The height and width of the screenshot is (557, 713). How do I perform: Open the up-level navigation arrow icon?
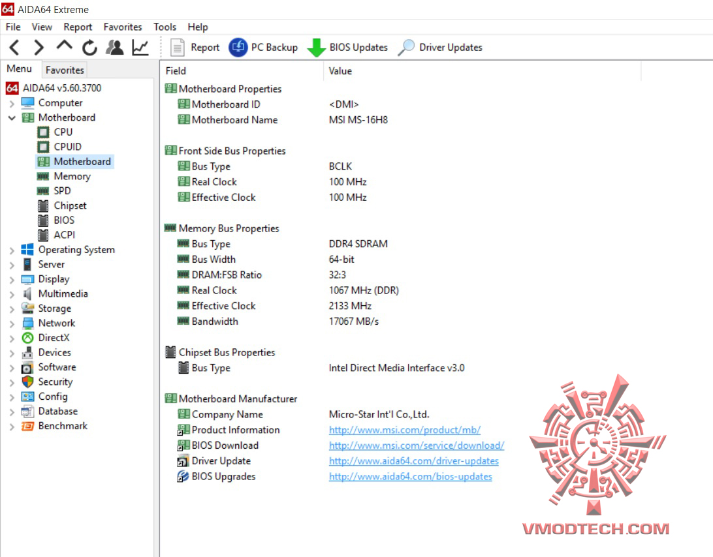(64, 47)
